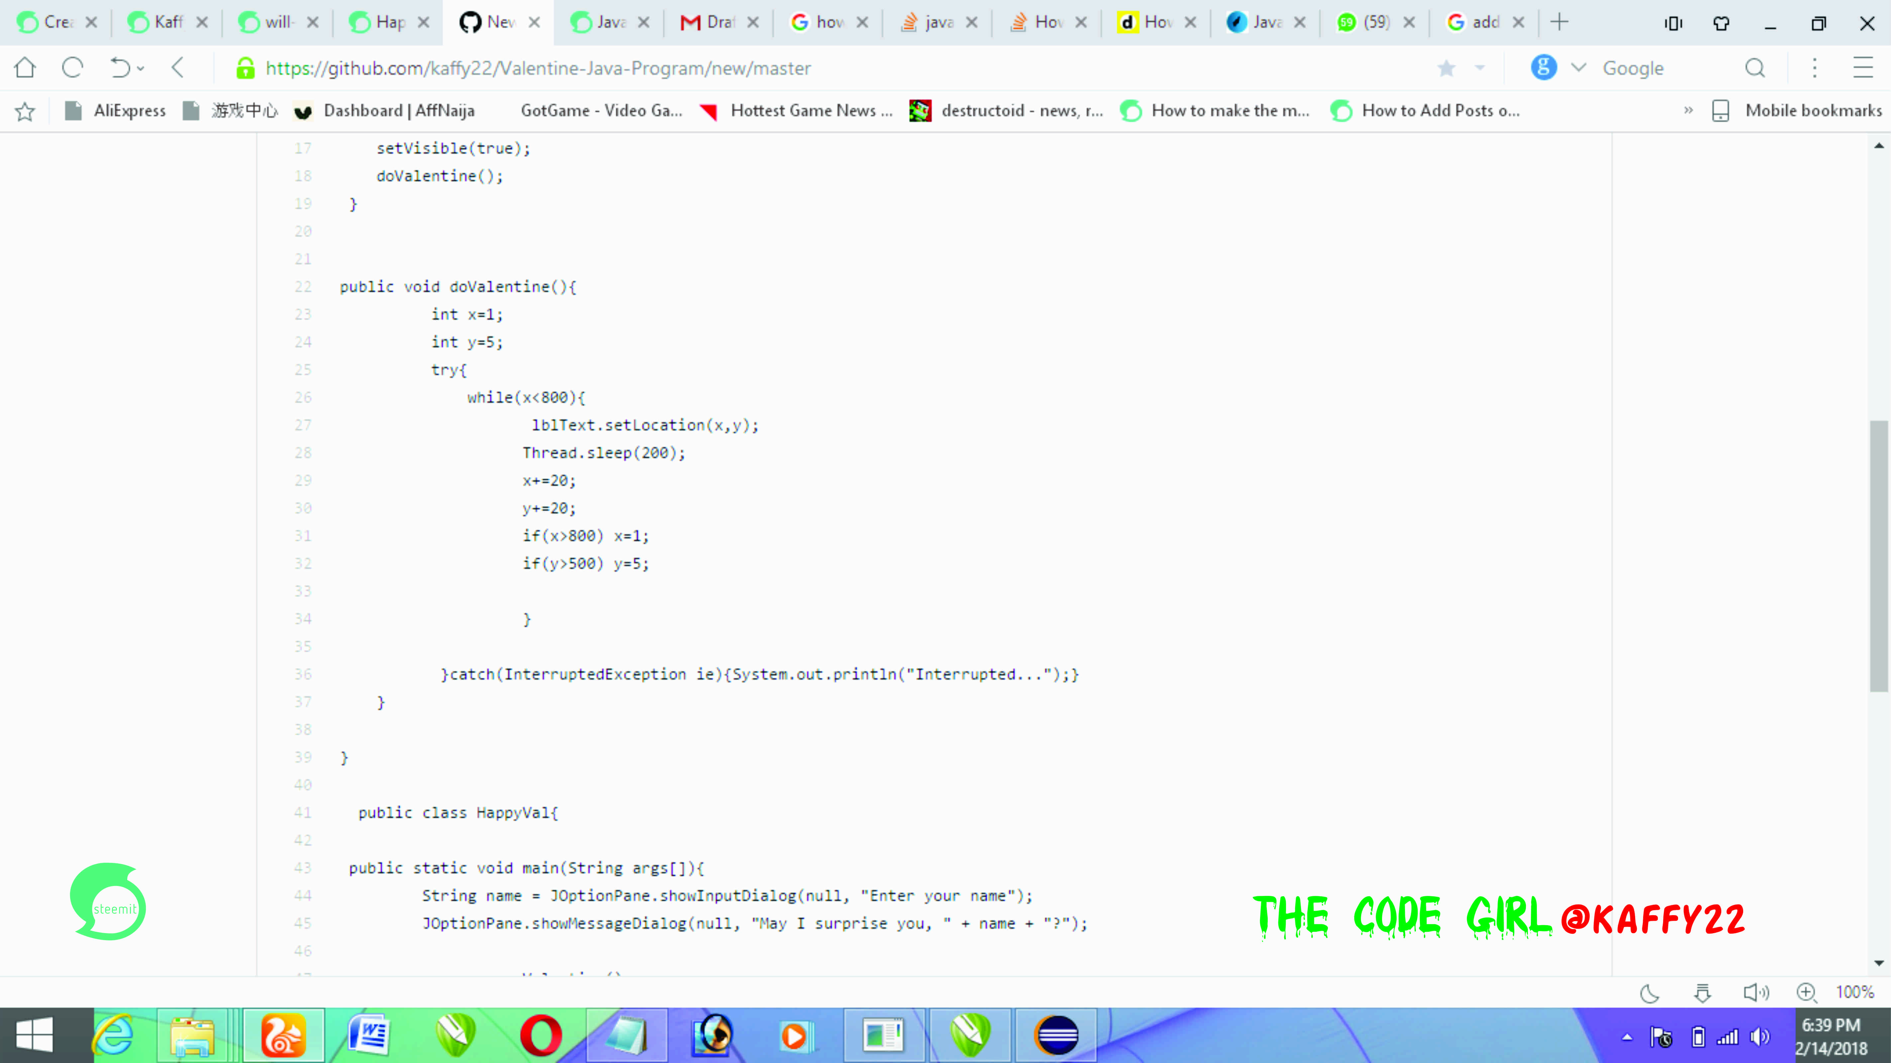Open the undo closed tab dropdown
Viewport: 1891px width, 1063px height.
[141, 69]
